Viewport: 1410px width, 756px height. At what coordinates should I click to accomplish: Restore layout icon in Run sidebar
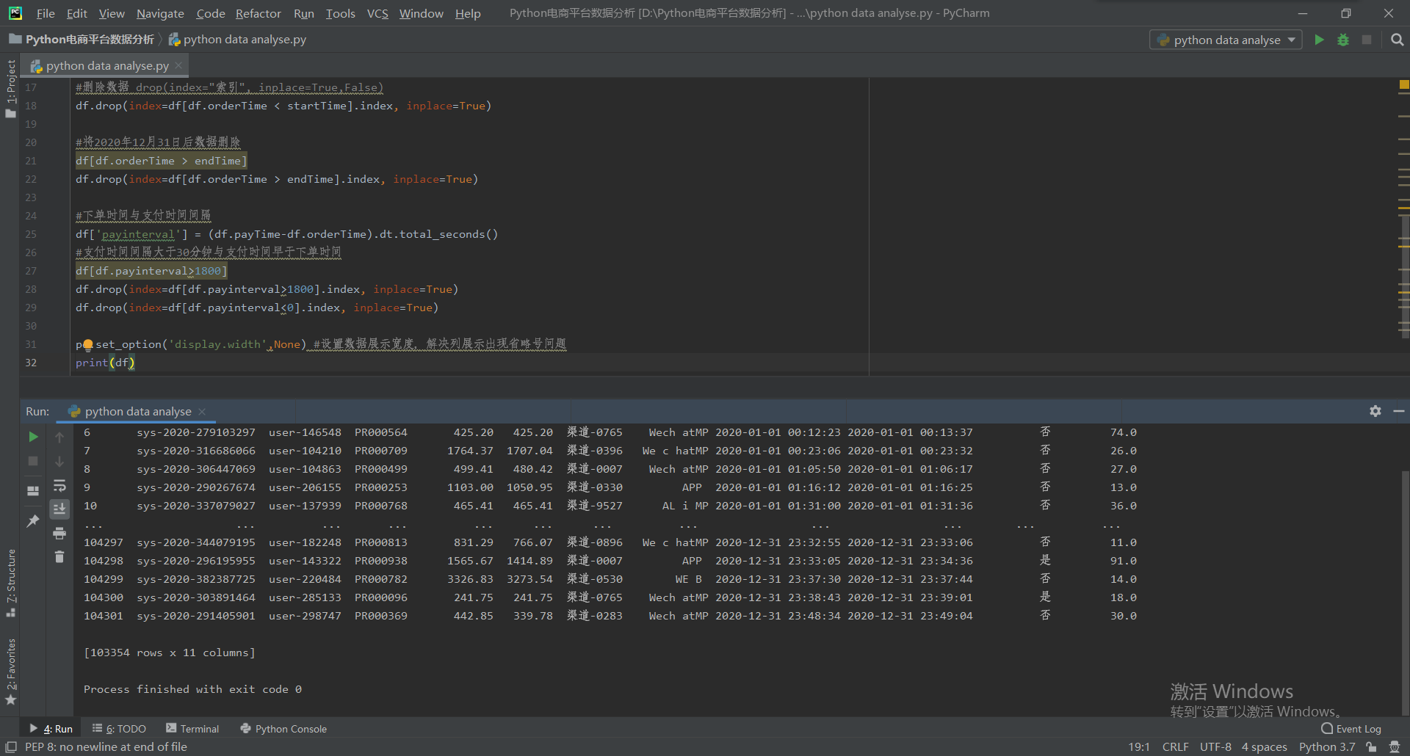(33, 490)
